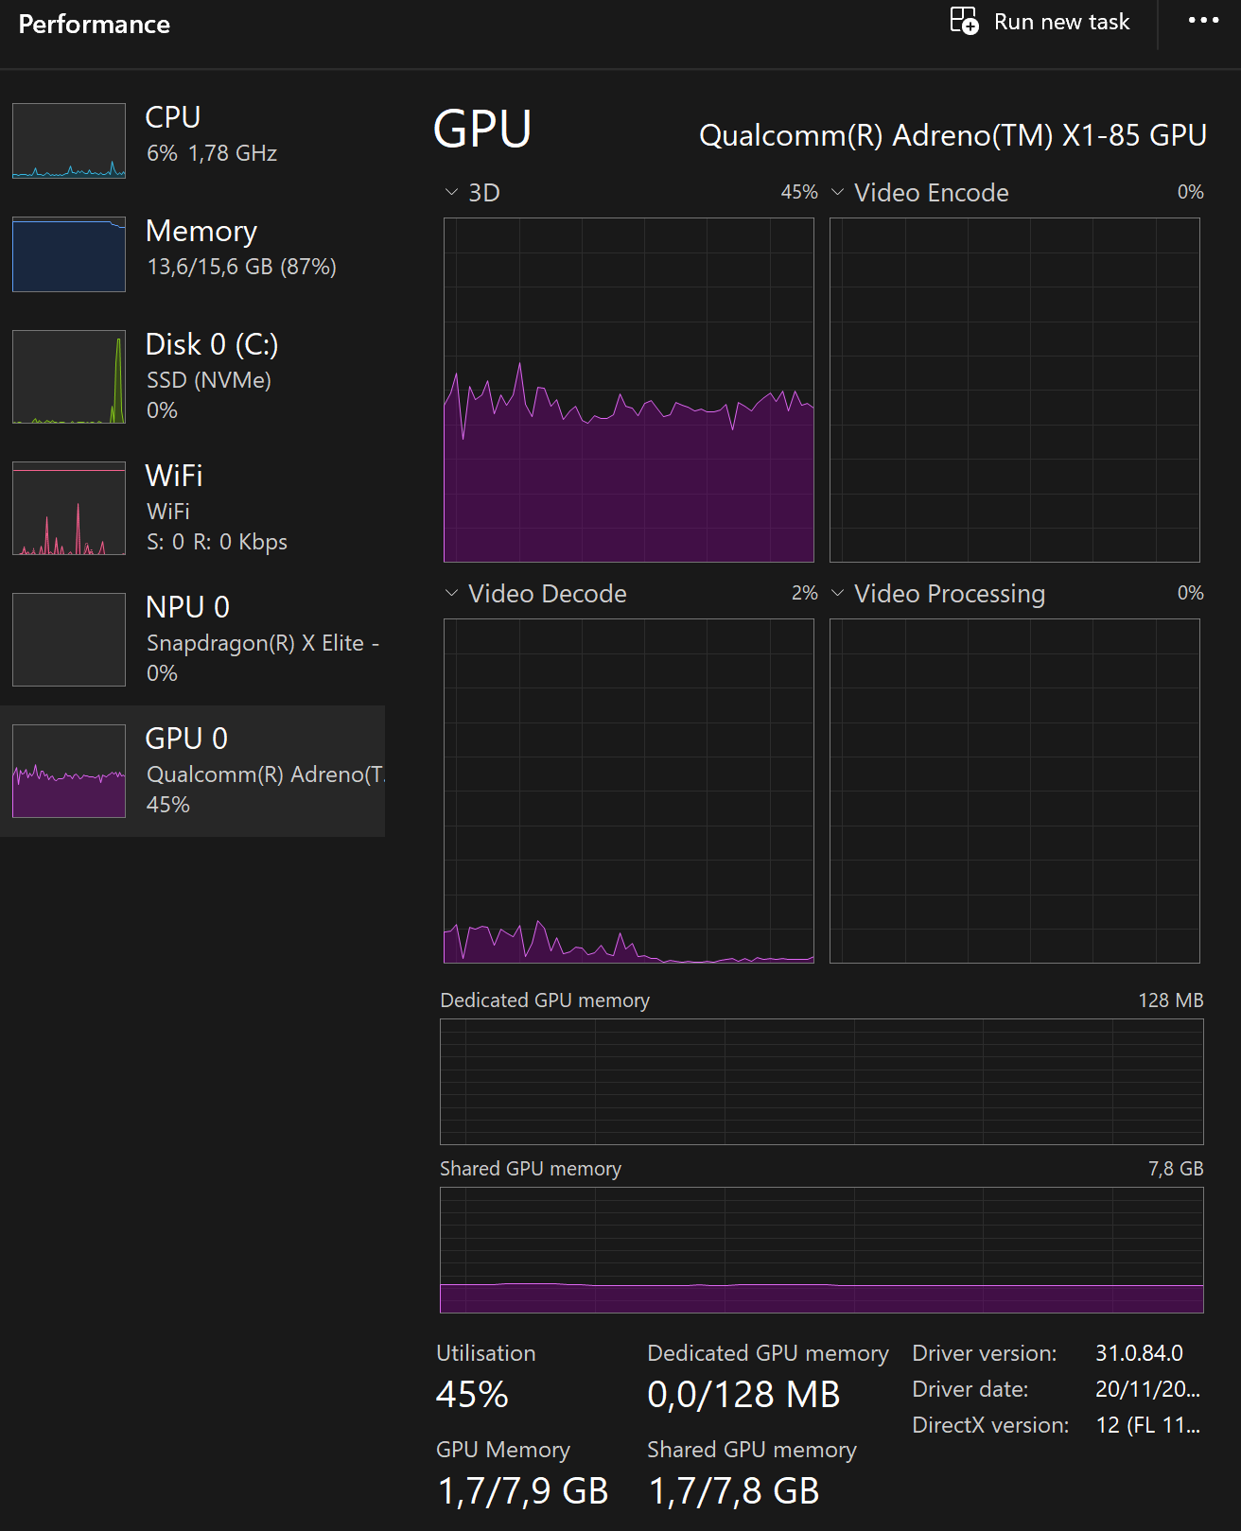Click the Video Encode empty graph

click(1014, 390)
